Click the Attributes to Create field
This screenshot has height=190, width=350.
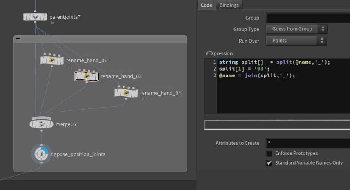pos(308,143)
